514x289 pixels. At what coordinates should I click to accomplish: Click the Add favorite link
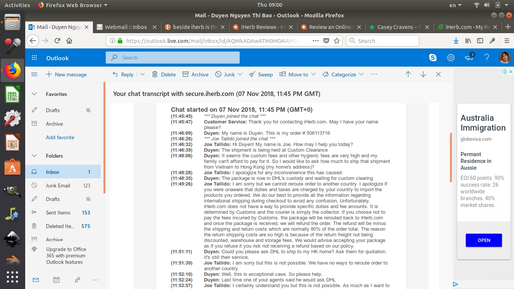tap(60, 137)
